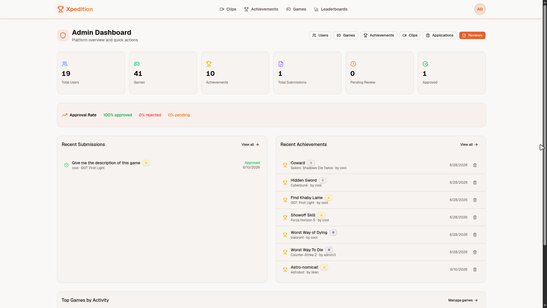Open Achievements in the top navigation bar

click(x=261, y=9)
